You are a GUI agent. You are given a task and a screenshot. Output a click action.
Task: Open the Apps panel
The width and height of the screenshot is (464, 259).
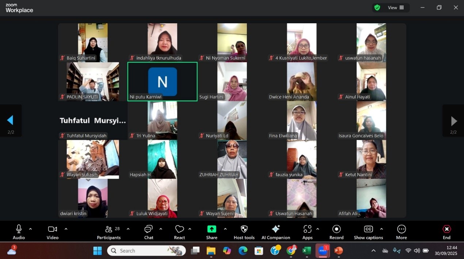coord(307,232)
